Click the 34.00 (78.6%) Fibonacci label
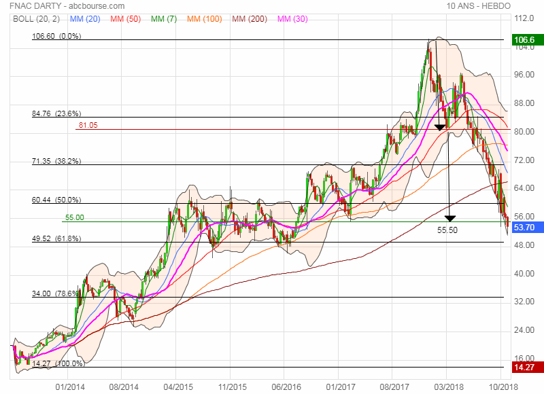Image resolution: width=544 pixels, height=394 pixels. [56, 294]
